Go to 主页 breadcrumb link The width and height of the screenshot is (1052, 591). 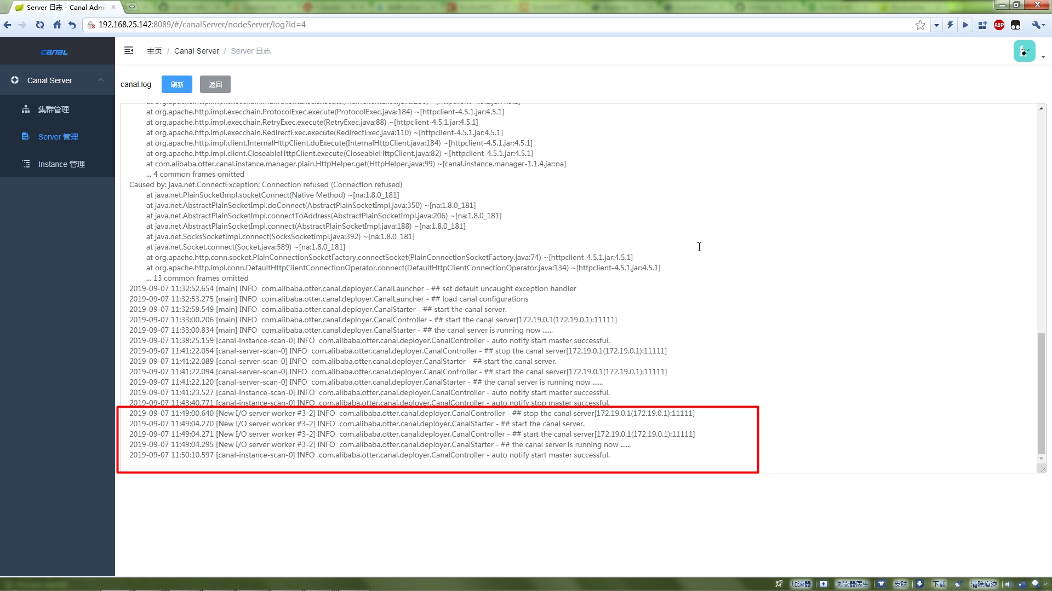coord(155,51)
